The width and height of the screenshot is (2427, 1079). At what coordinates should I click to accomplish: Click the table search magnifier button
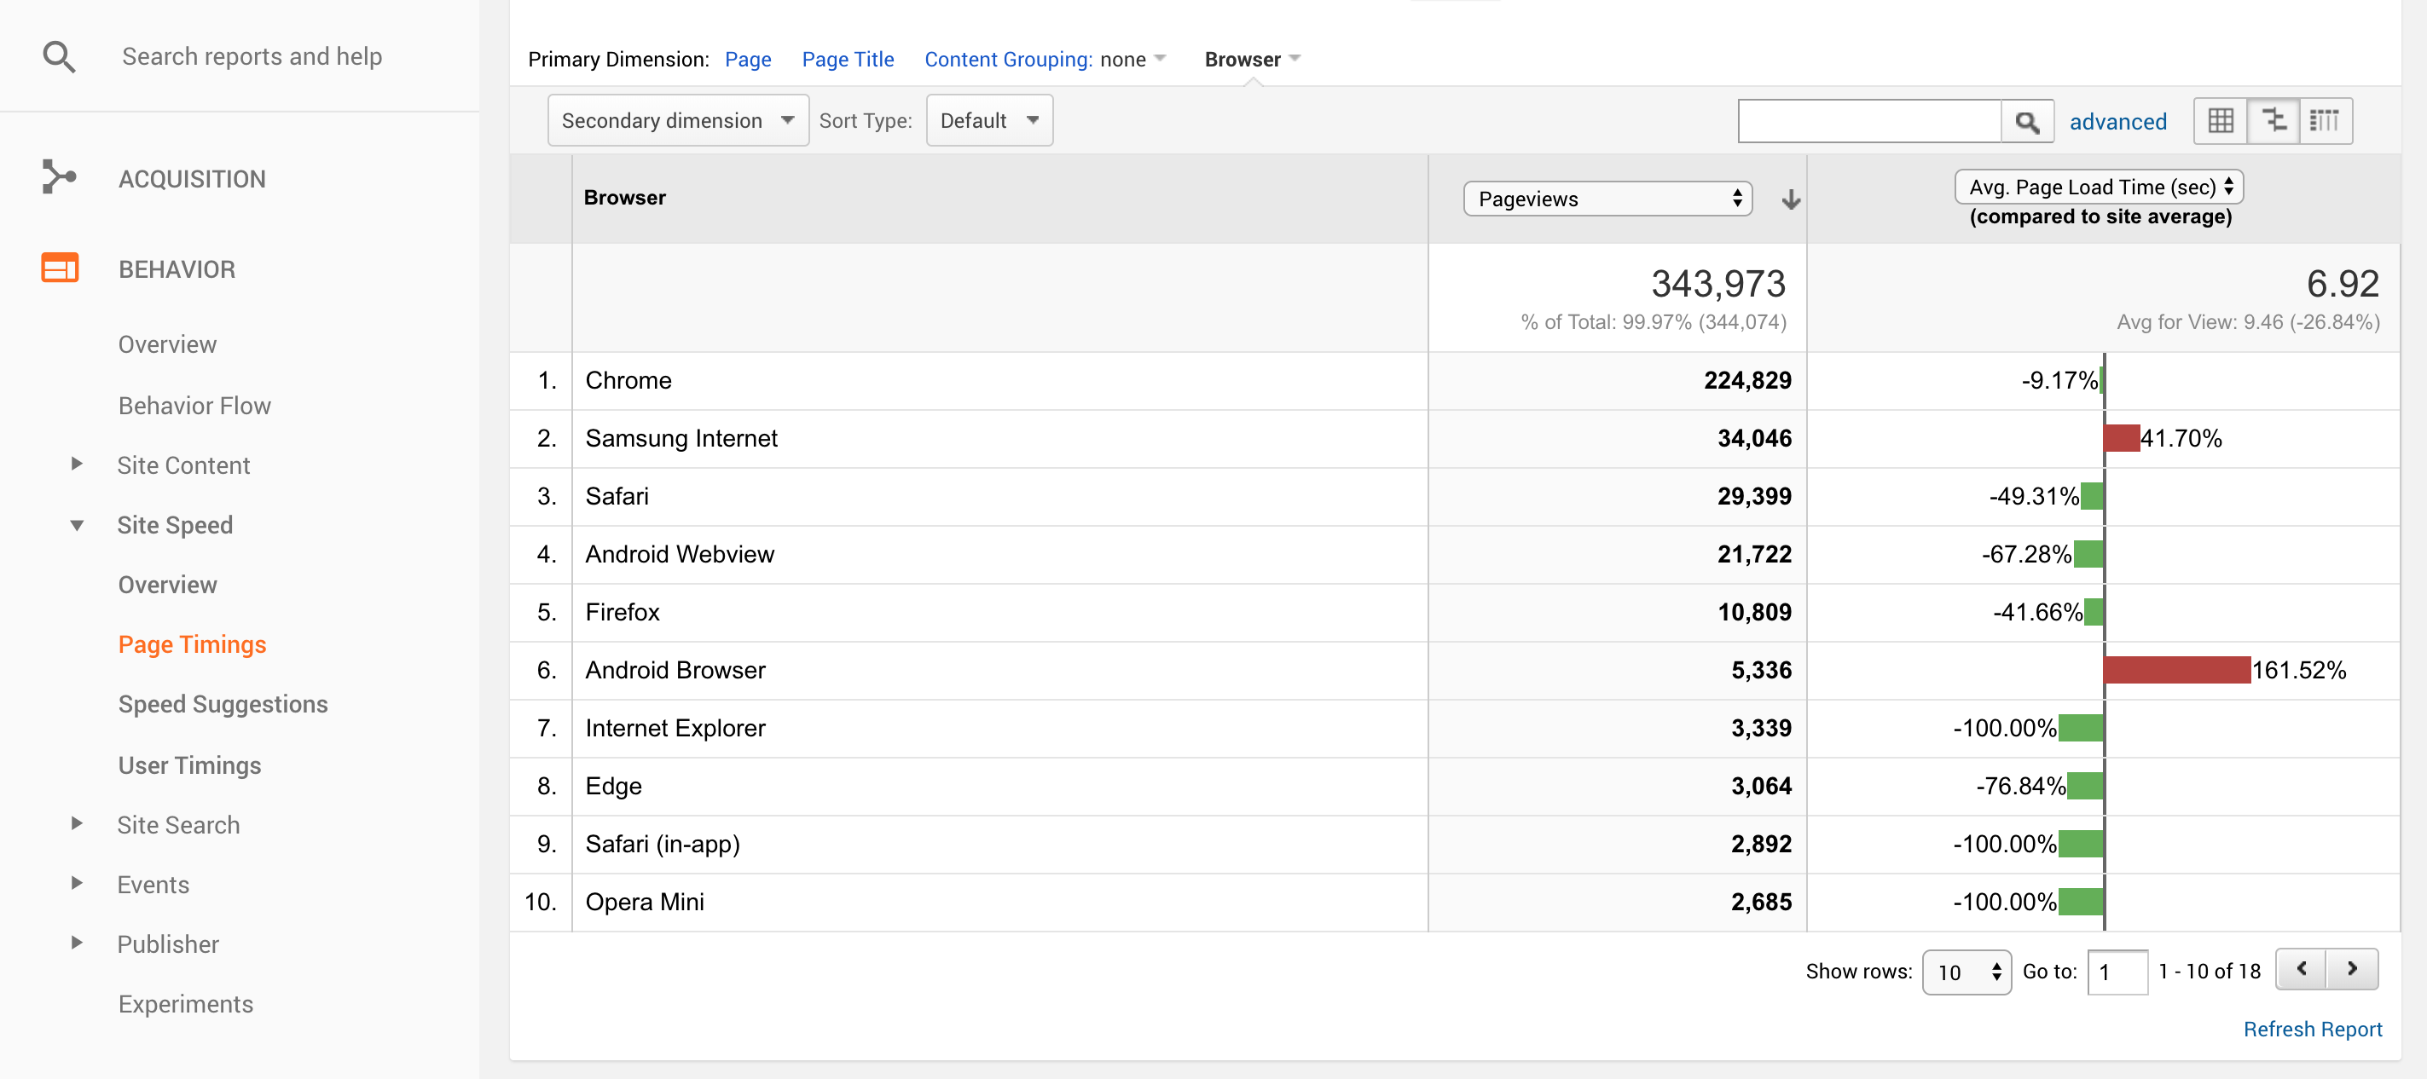2026,122
